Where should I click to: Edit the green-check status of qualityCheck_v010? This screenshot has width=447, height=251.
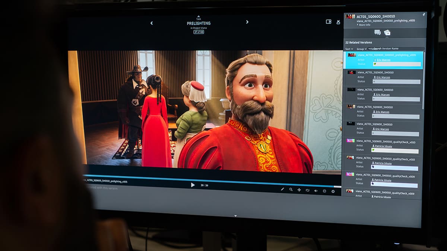(395, 150)
